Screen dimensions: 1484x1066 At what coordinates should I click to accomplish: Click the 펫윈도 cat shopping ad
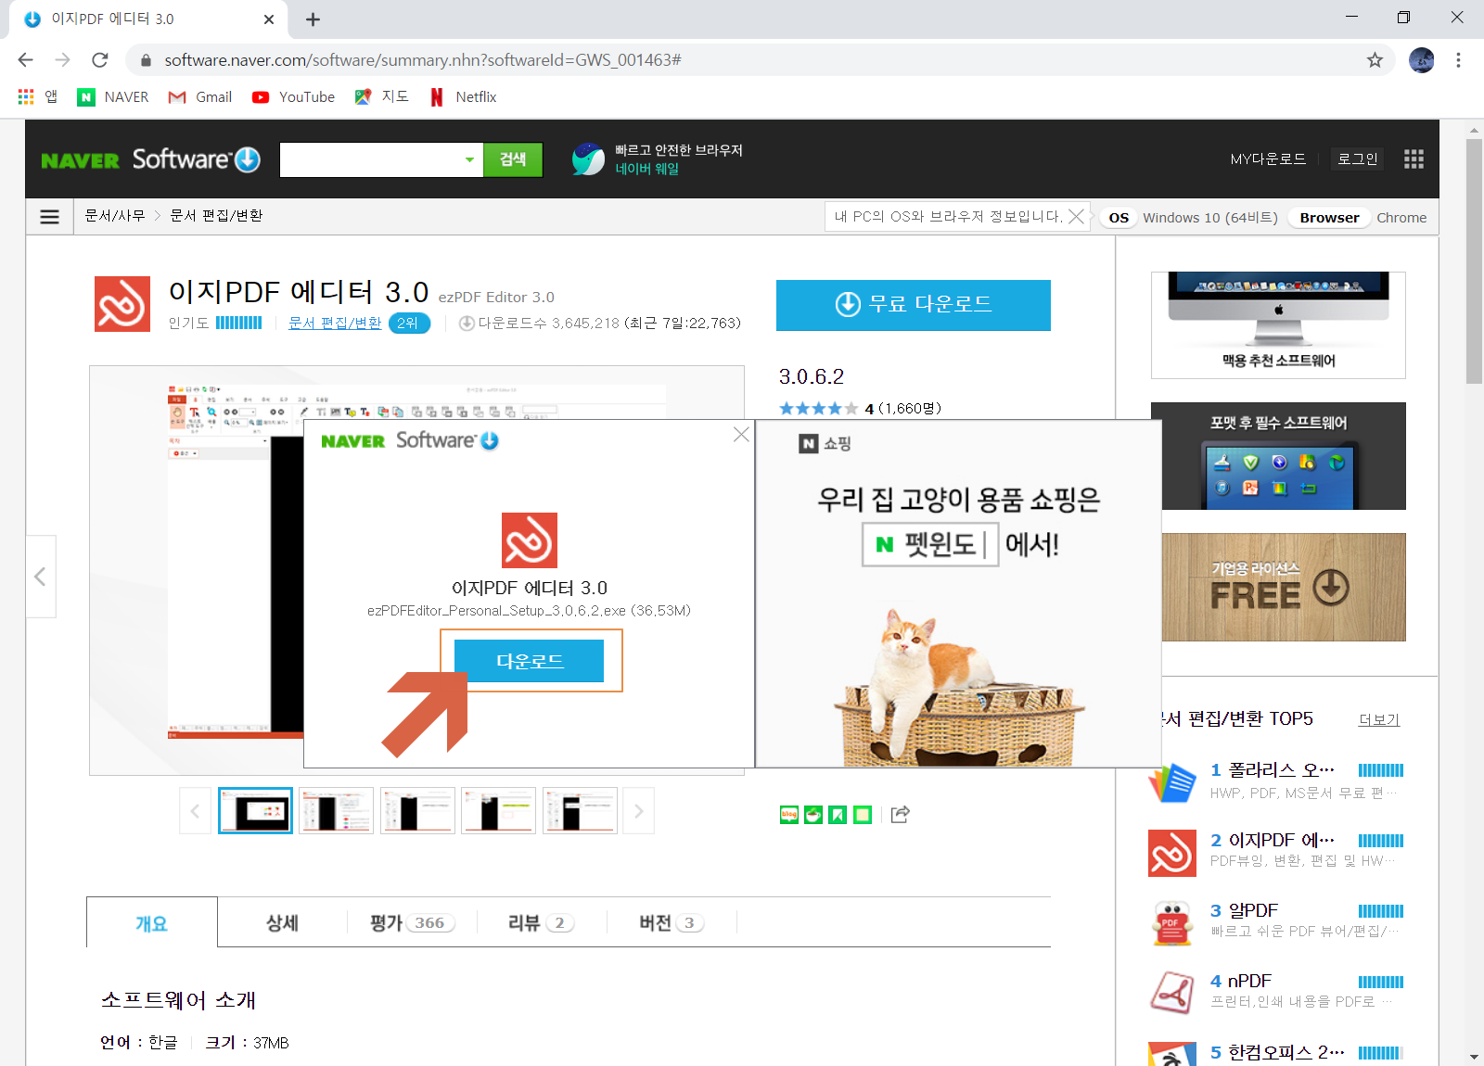(x=958, y=593)
